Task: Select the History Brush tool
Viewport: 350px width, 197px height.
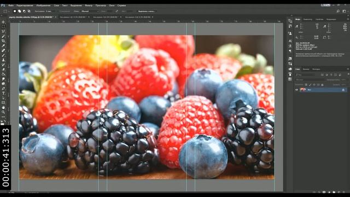Action: tap(3, 65)
